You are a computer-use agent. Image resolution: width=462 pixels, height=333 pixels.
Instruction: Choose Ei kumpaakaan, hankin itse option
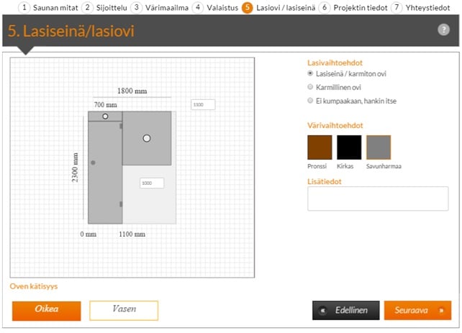pos(310,101)
